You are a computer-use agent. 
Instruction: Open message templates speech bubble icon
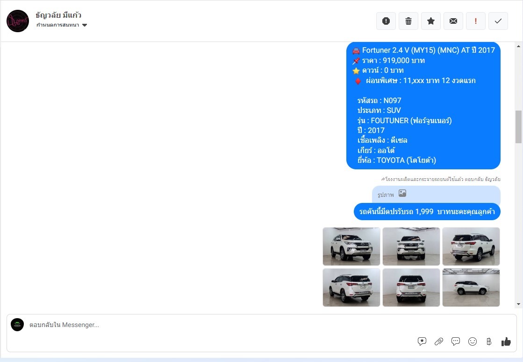pyautogui.click(x=456, y=341)
